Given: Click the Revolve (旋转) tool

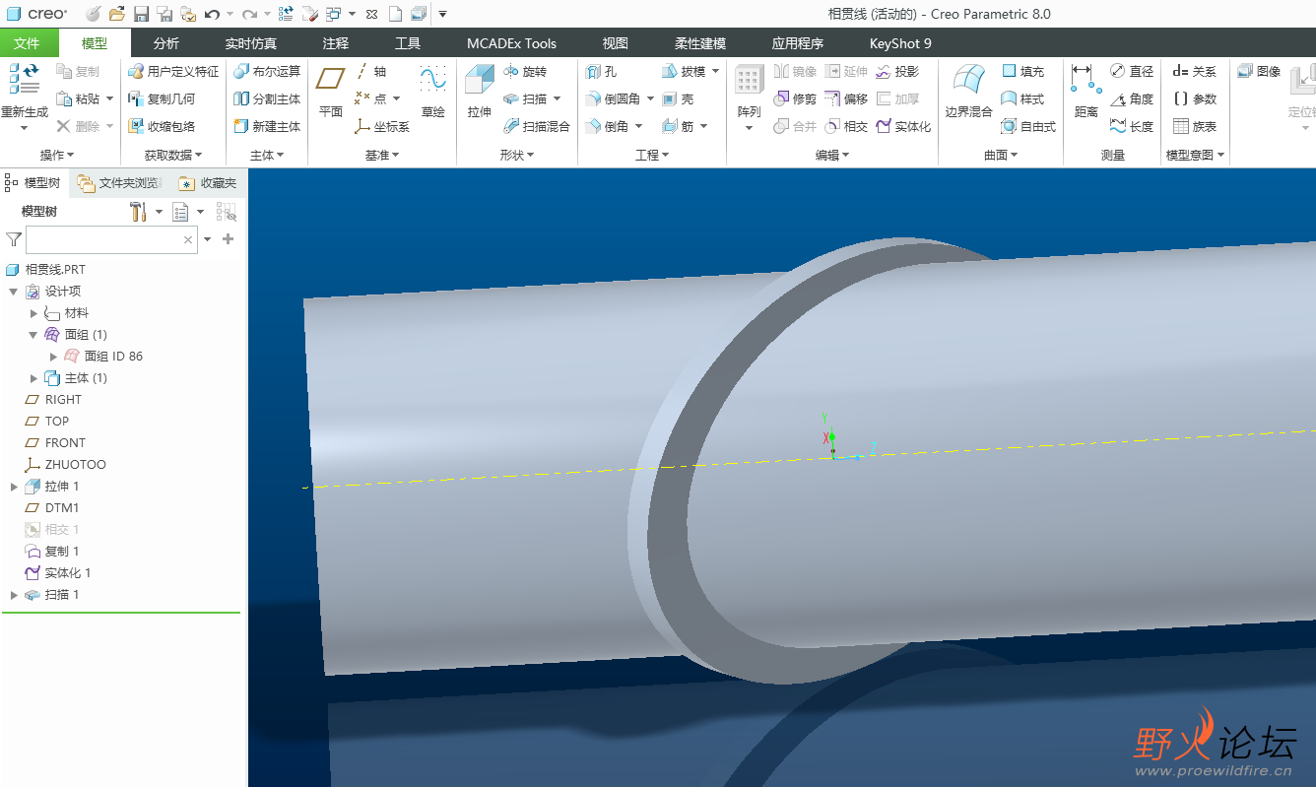Looking at the screenshot, I should coord(525,72).
